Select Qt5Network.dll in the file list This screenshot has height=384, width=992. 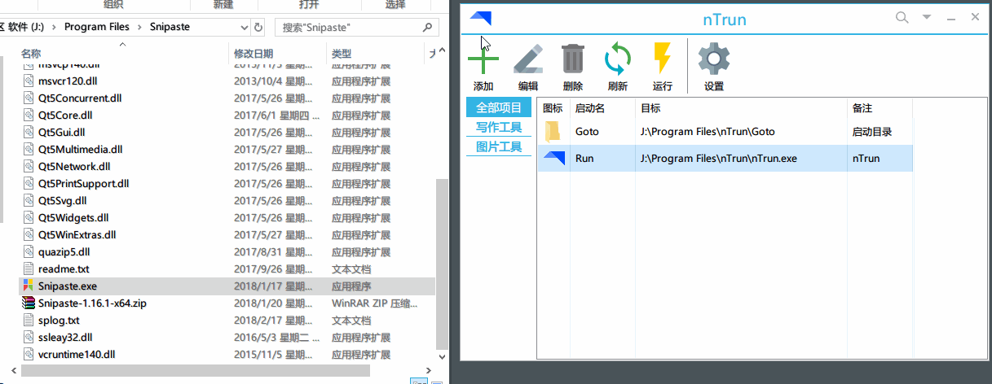click(74, 167)
